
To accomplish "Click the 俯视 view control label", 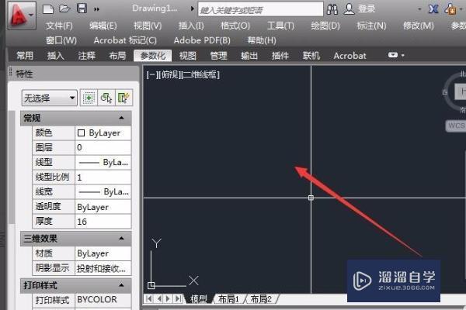I will point(169,74).
